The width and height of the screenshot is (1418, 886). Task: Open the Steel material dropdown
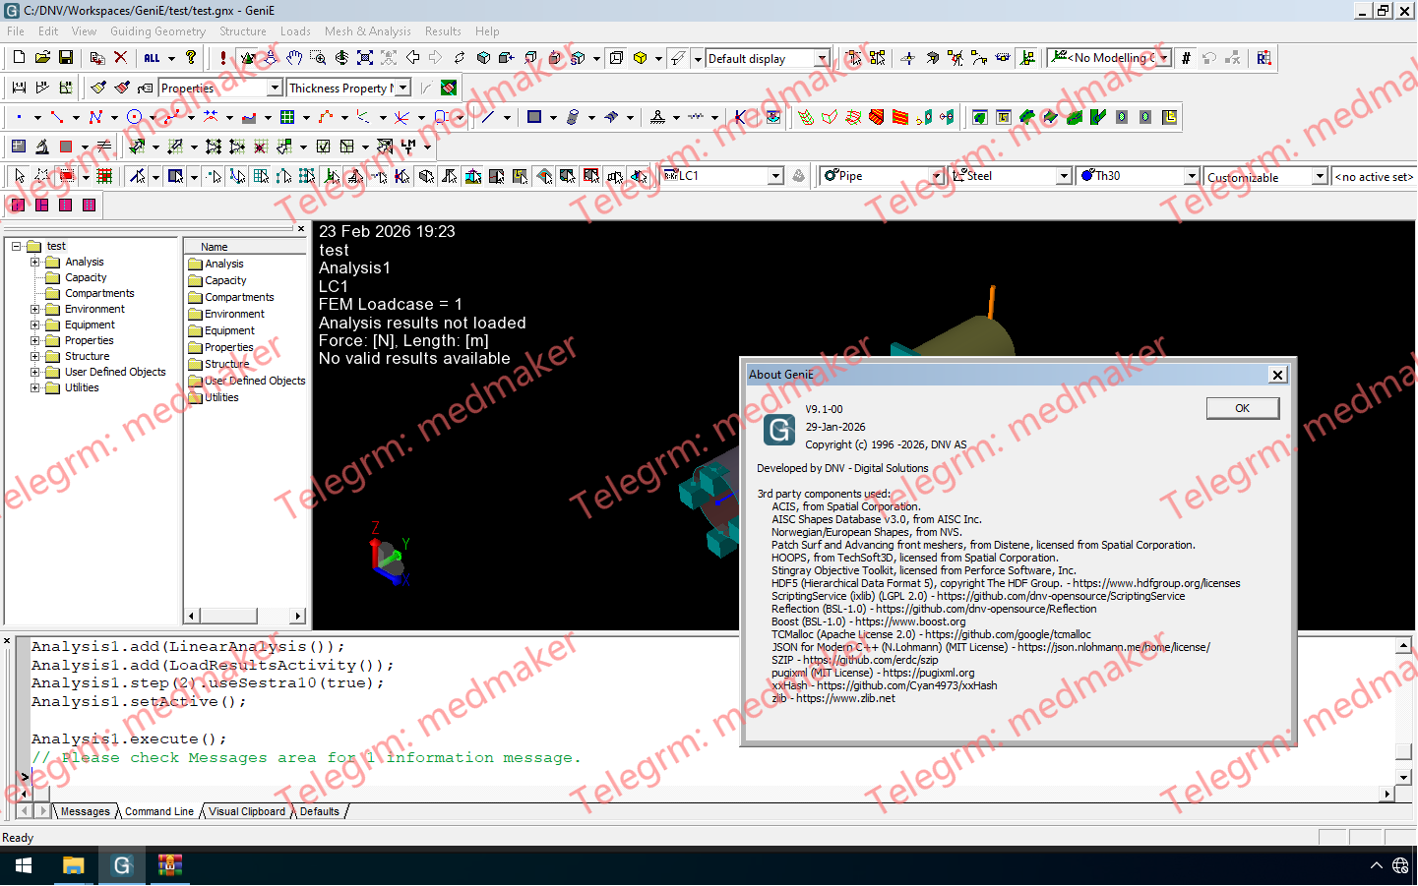pos(1063,176)
